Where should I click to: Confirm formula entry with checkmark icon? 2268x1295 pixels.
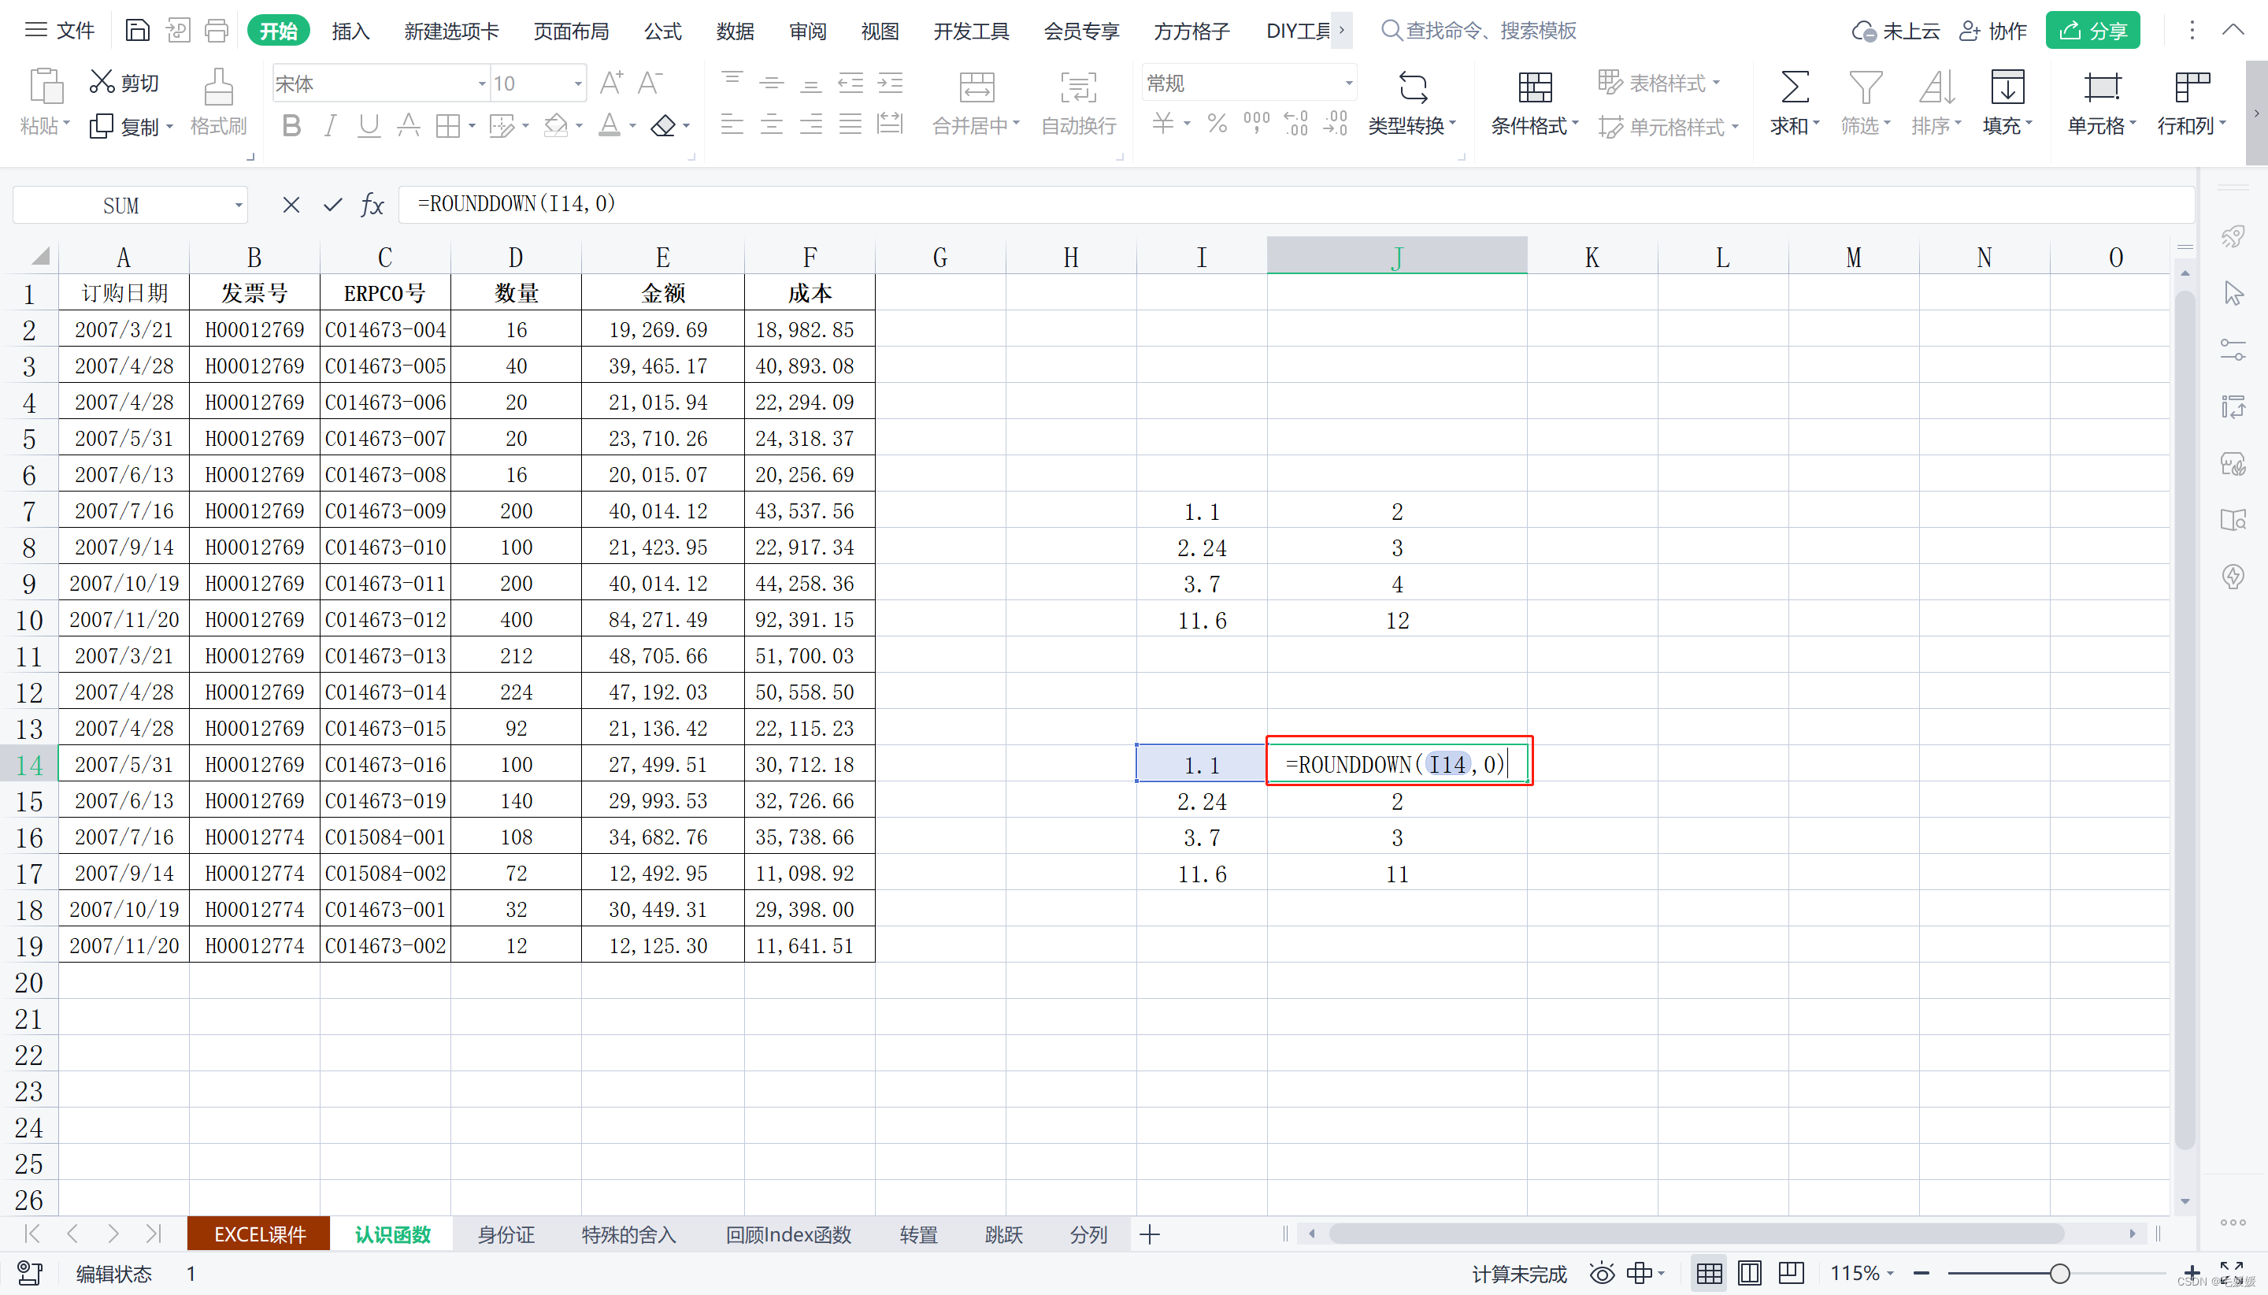coord(332,206)
